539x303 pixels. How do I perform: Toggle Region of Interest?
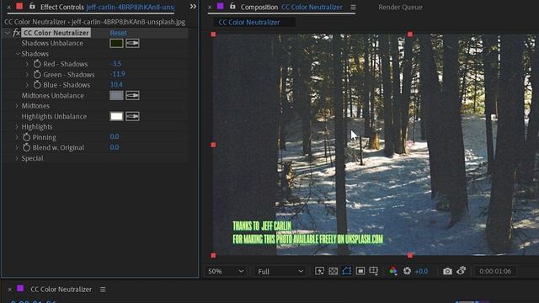coord(360,271)
